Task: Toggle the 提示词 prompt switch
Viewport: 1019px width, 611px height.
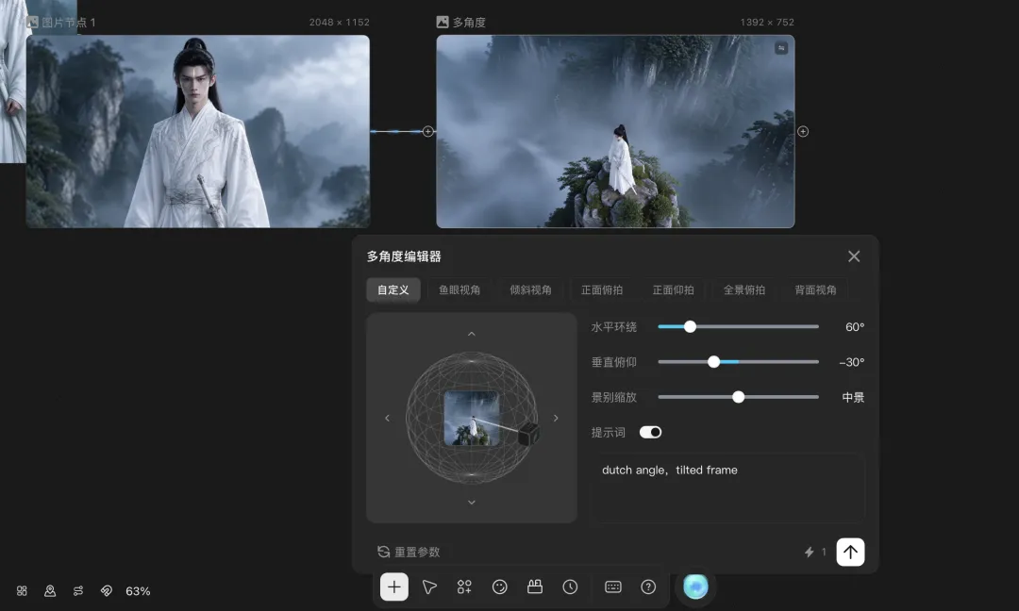Action: coord(650,433)
